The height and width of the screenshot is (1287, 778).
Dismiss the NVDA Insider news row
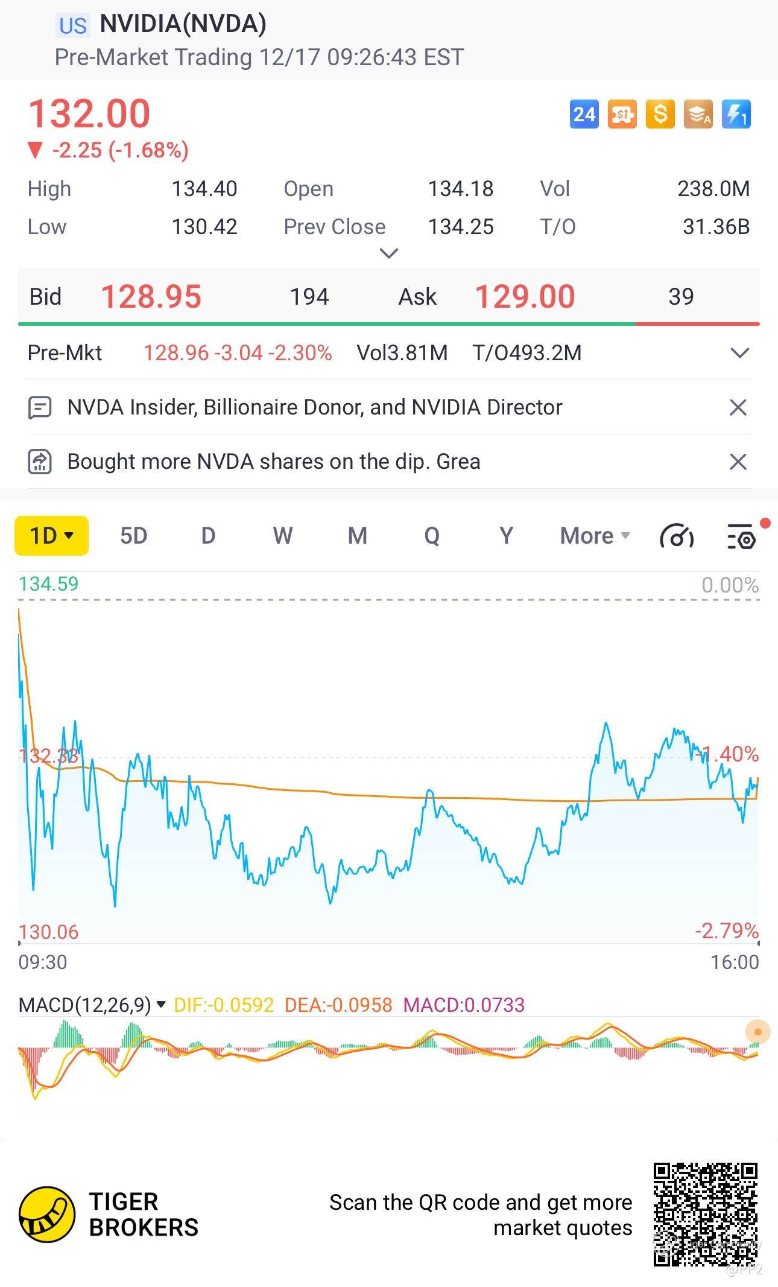[x=738, y=407]
